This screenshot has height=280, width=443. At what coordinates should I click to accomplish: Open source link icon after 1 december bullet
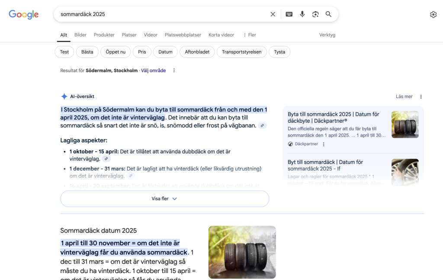click(x=131, y=176)
